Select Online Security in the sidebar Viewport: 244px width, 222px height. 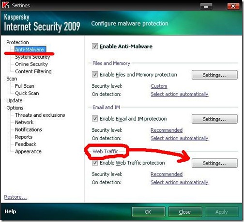31,64
